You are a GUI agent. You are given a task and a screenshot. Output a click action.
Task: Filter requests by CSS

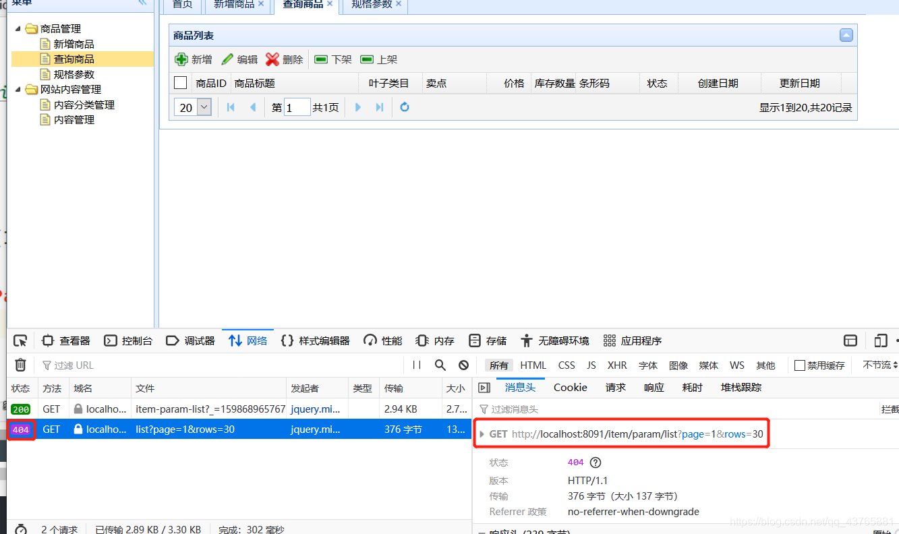tap(567, 365)
